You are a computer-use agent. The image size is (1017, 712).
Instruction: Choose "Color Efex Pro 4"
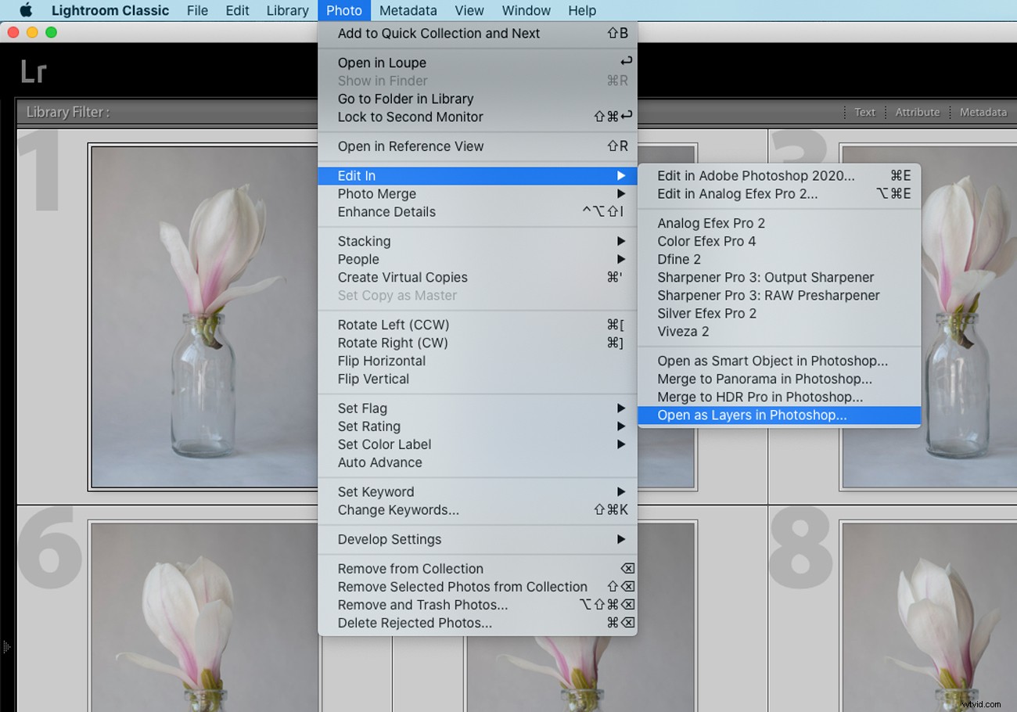click(706, 241)
